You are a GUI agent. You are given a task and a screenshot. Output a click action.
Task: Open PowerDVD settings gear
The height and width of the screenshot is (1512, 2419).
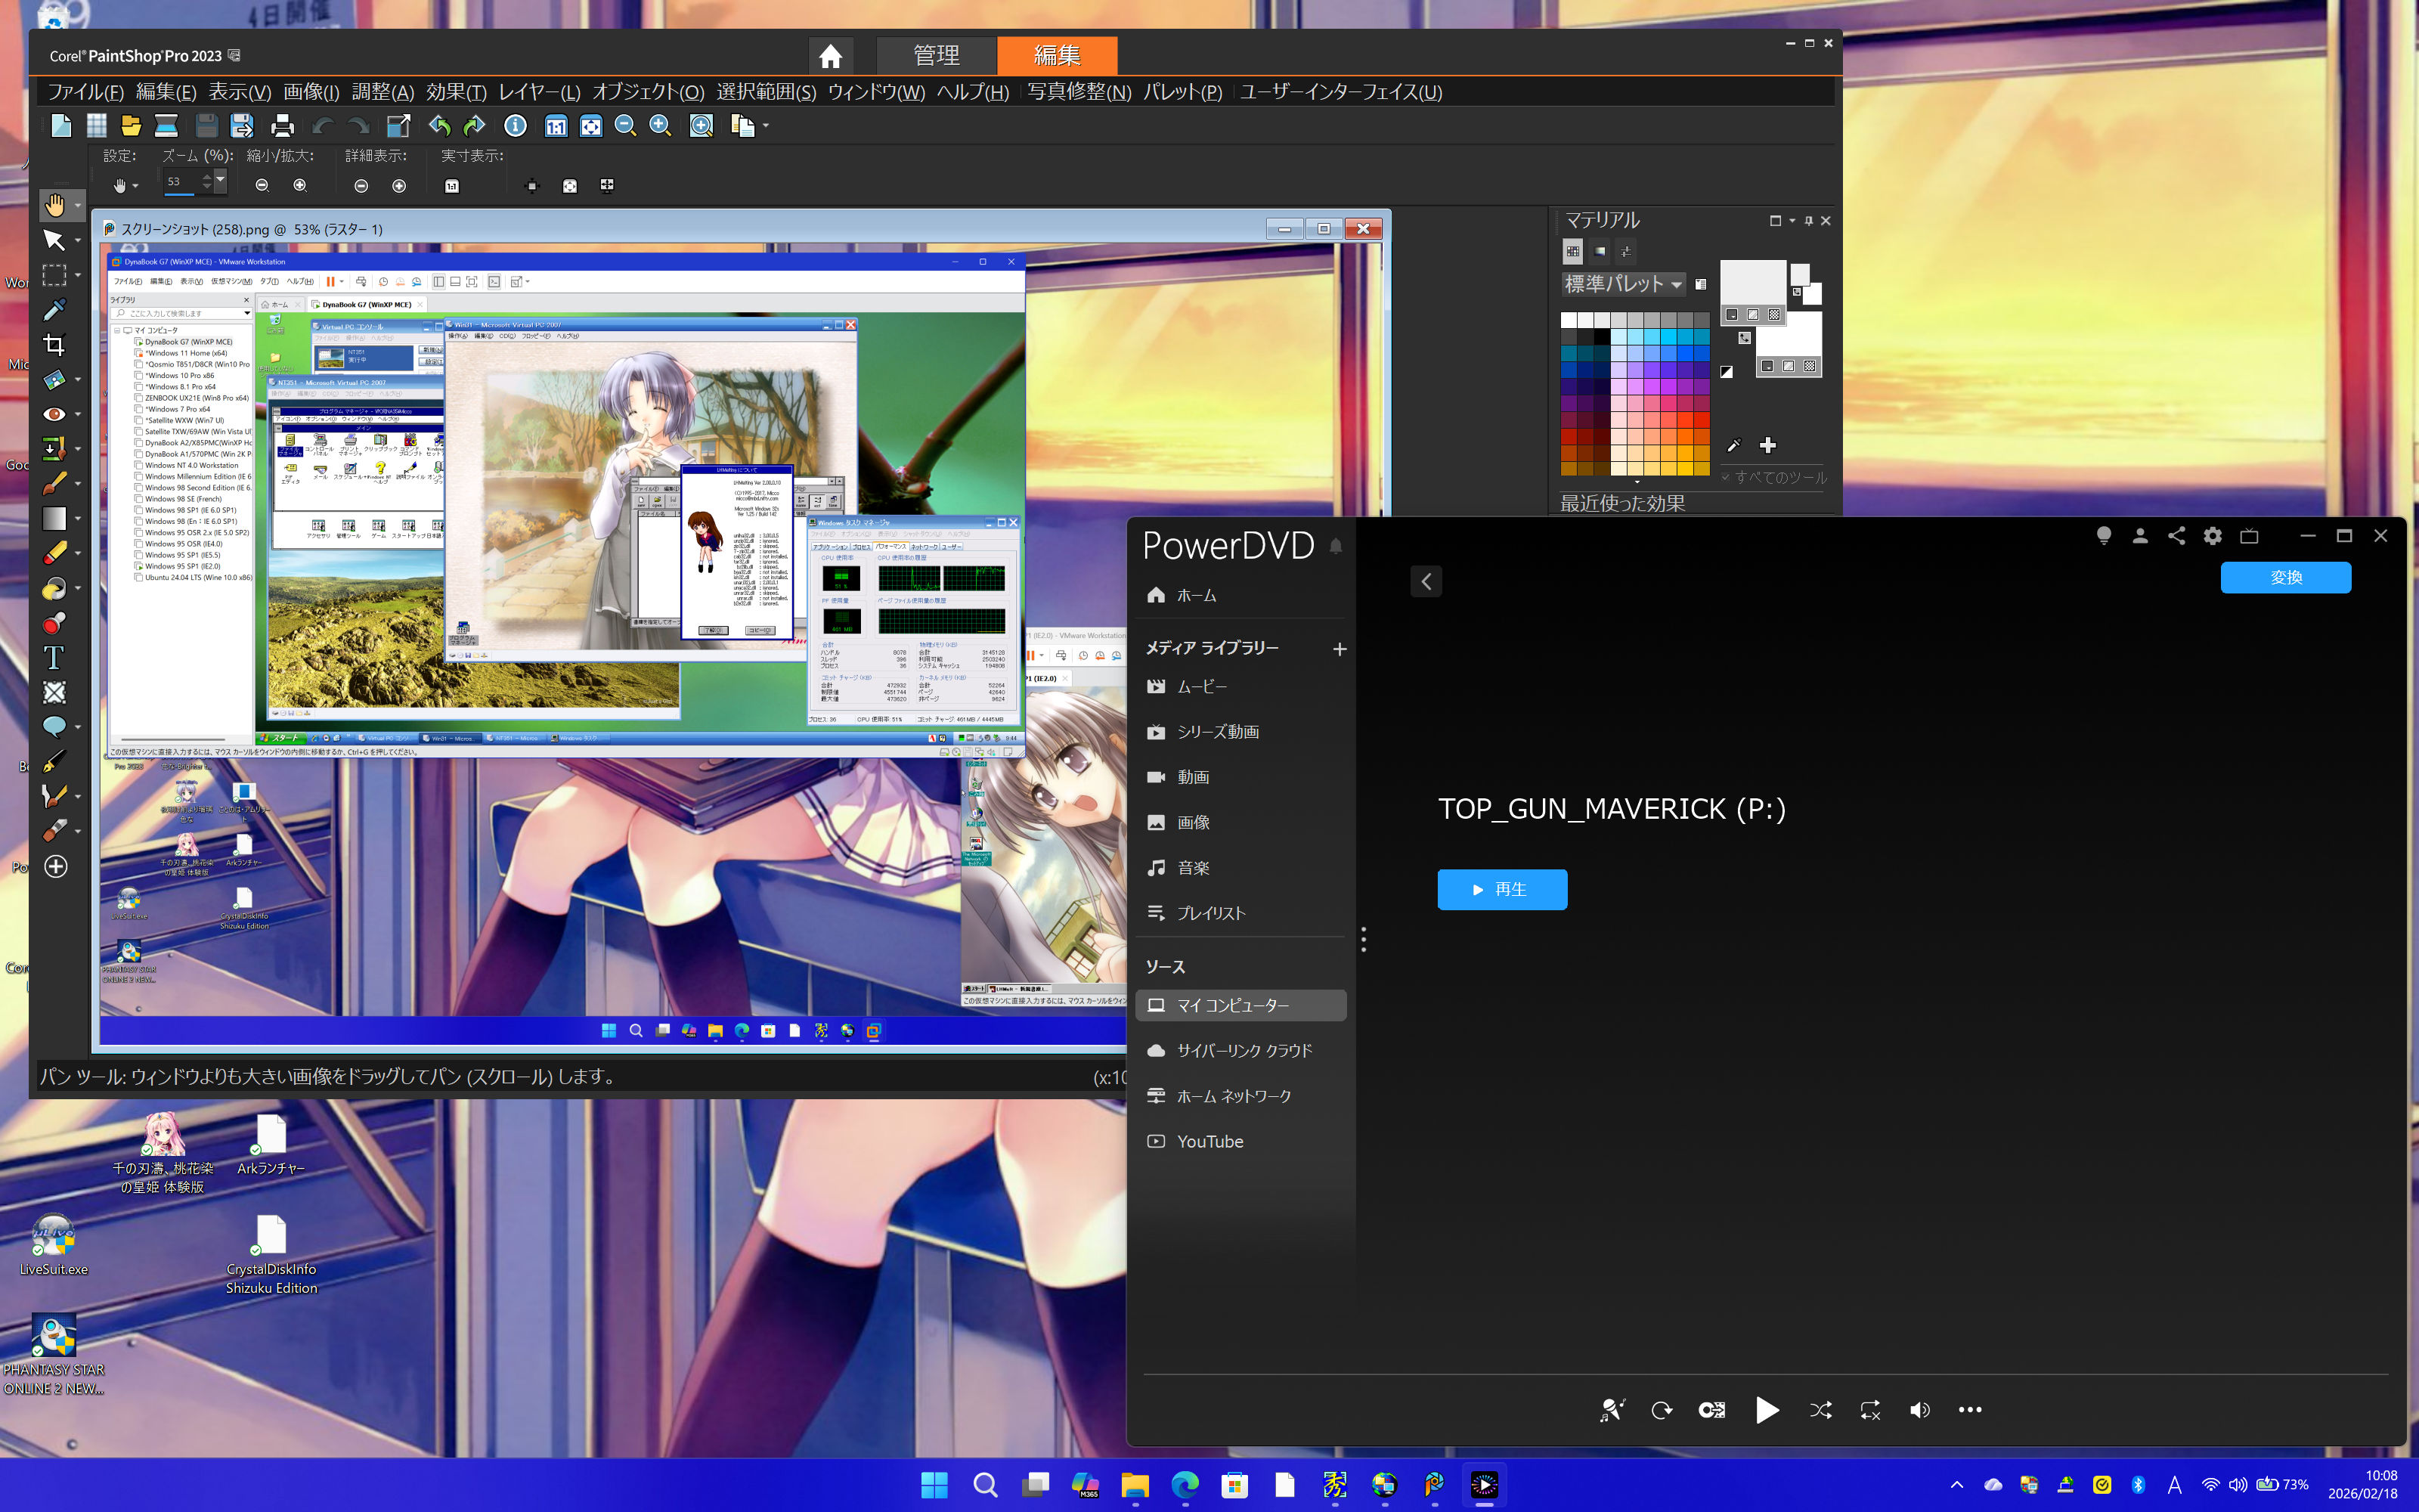point(2212,536)
